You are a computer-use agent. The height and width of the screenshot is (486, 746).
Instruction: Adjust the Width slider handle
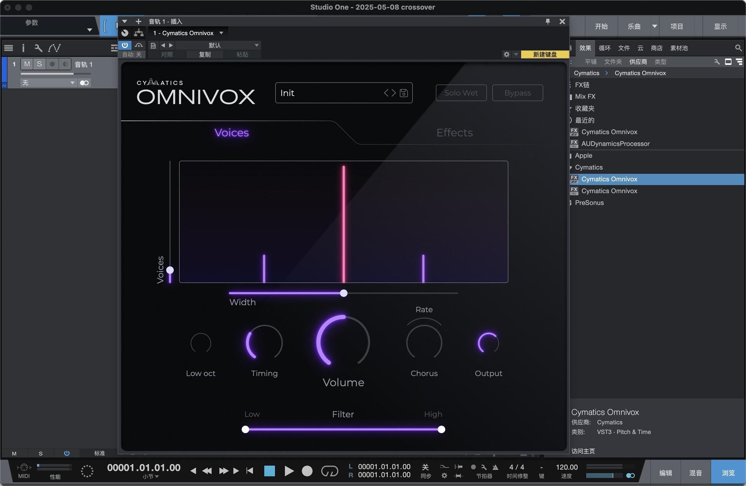[x=343, y=293]
